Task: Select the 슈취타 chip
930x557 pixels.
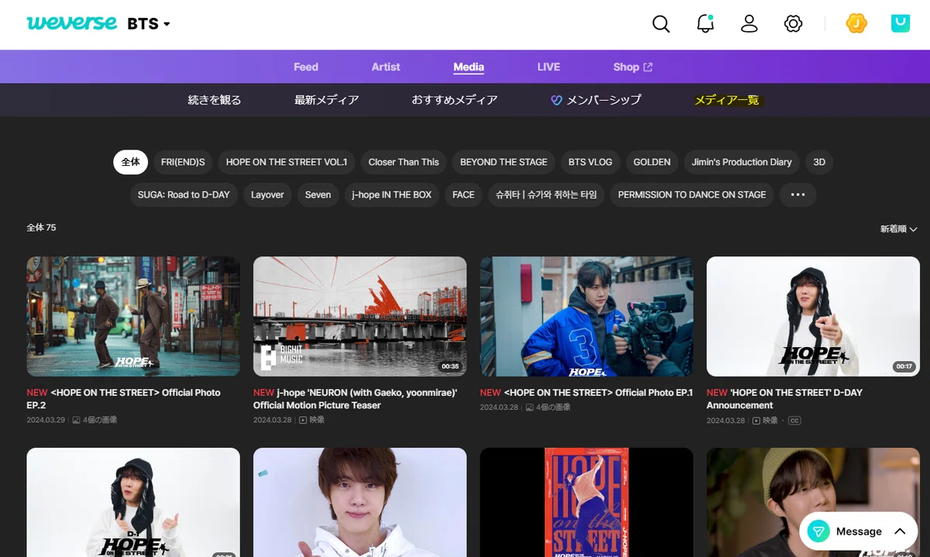Action: (546, 194)
